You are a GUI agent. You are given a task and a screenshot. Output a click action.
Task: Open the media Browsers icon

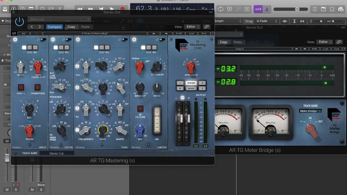[x=341, y=9]
